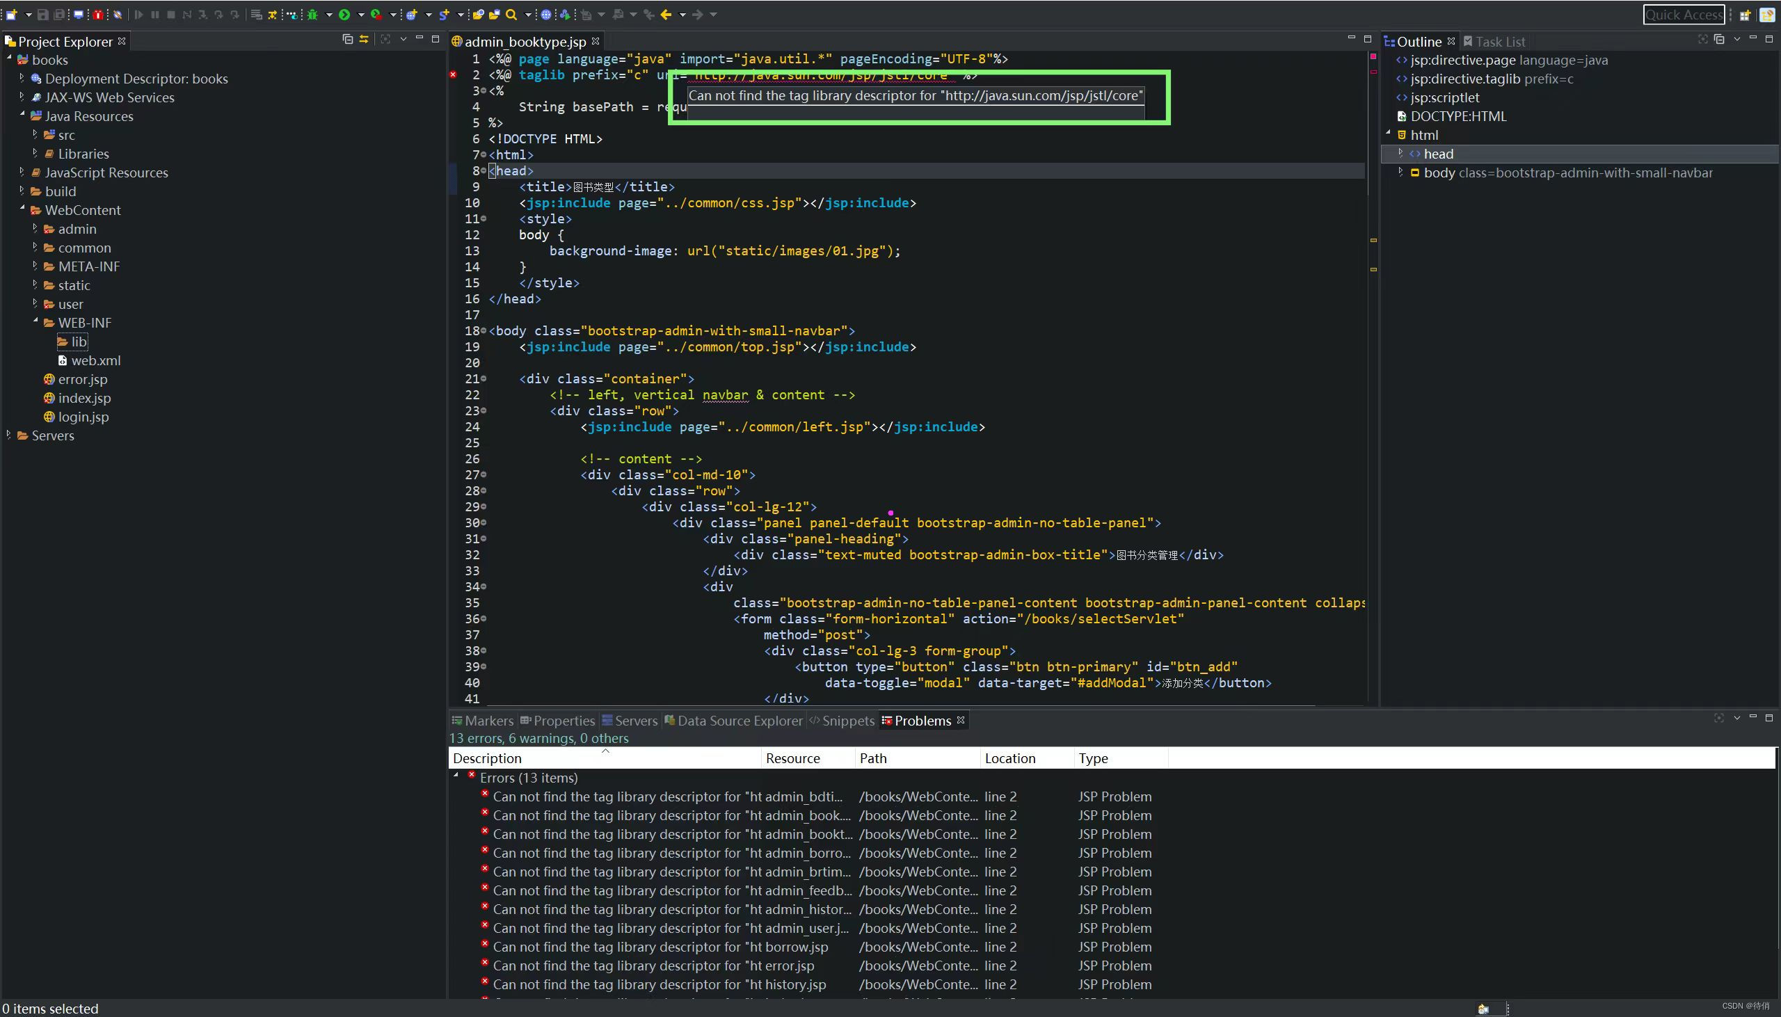This screenshot has width=1781, height=1017.
Task: Click the yellow Back navigation arrow
Action: coord(666,14)
